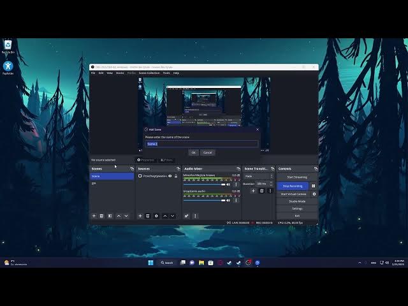This screenshot has width=408, height=306.
Task: Open the Docks menu
Action: pyautogui.click(x=120, y=73)
